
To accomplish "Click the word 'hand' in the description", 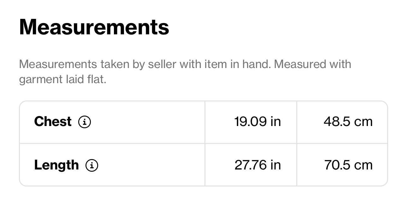I will [x=256, y=64].
